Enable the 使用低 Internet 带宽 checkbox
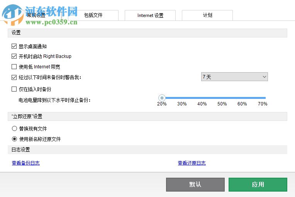The height and width of the screenshot is (197, 295). click(14, 67)
